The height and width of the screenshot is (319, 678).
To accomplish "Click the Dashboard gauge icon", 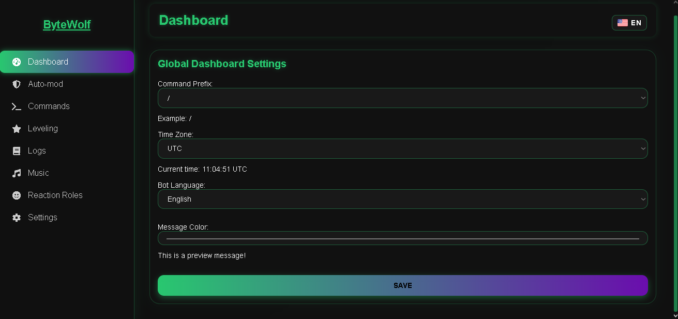I will [x=17, y=62].
